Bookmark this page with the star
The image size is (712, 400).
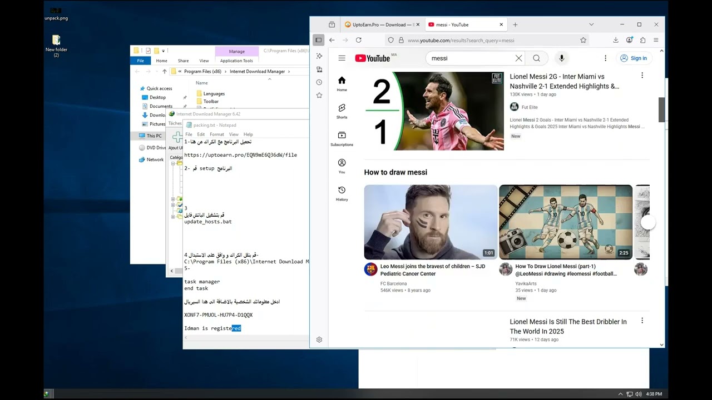click(x=583, y=40)
